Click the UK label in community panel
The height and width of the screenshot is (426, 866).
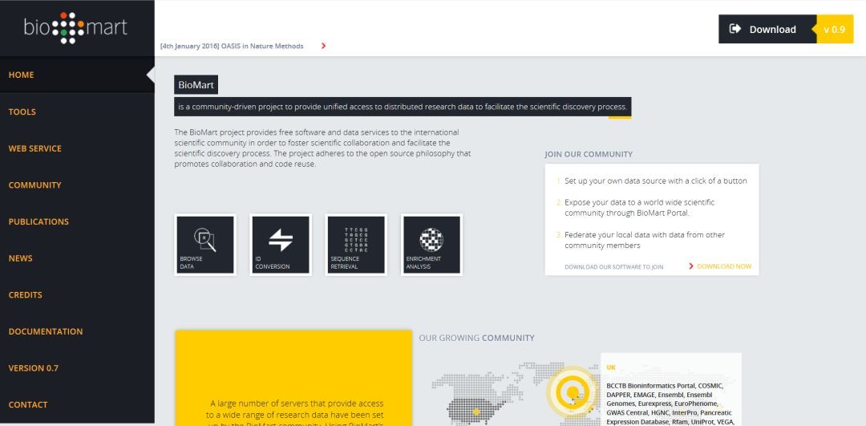point(611,367)
